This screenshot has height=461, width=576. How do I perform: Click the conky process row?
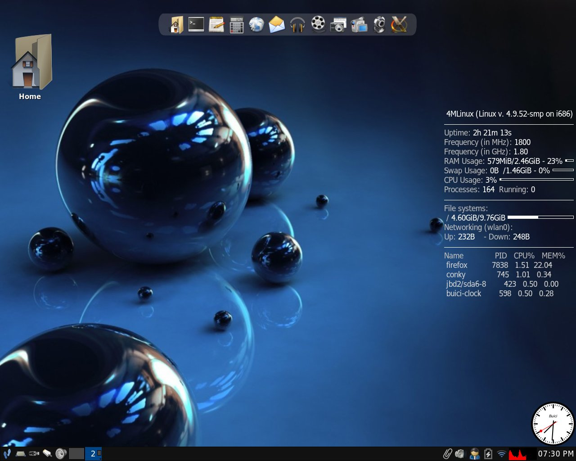499,275
